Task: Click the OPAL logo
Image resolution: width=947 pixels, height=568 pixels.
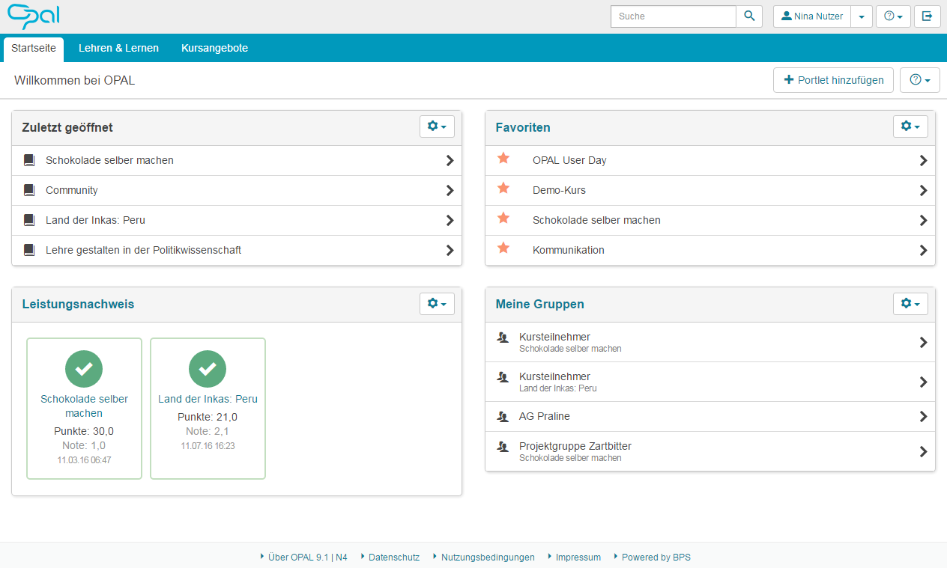Action: [x=33, y=16]
